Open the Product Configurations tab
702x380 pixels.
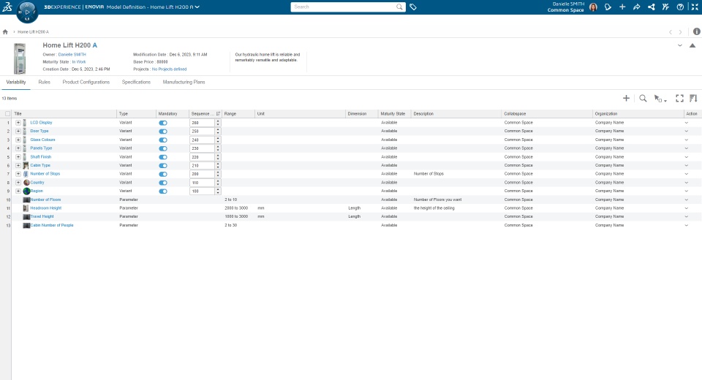tap(86, 83)
